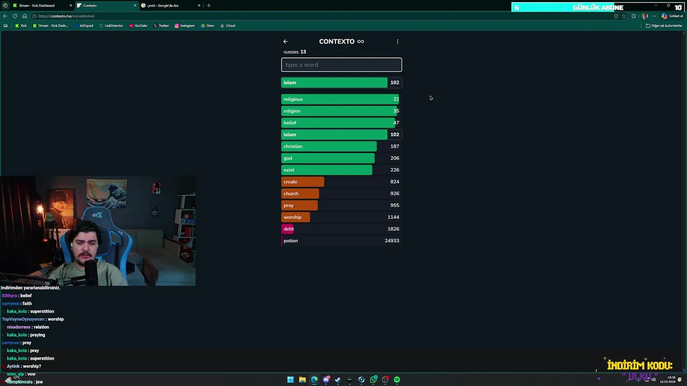Click the infinity symbol next to CONTEXTO

click(x=361, y=41)
